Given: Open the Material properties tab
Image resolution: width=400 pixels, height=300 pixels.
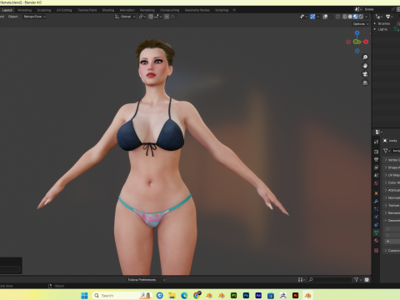Looking at the screenshot, I should click(377, 241).
